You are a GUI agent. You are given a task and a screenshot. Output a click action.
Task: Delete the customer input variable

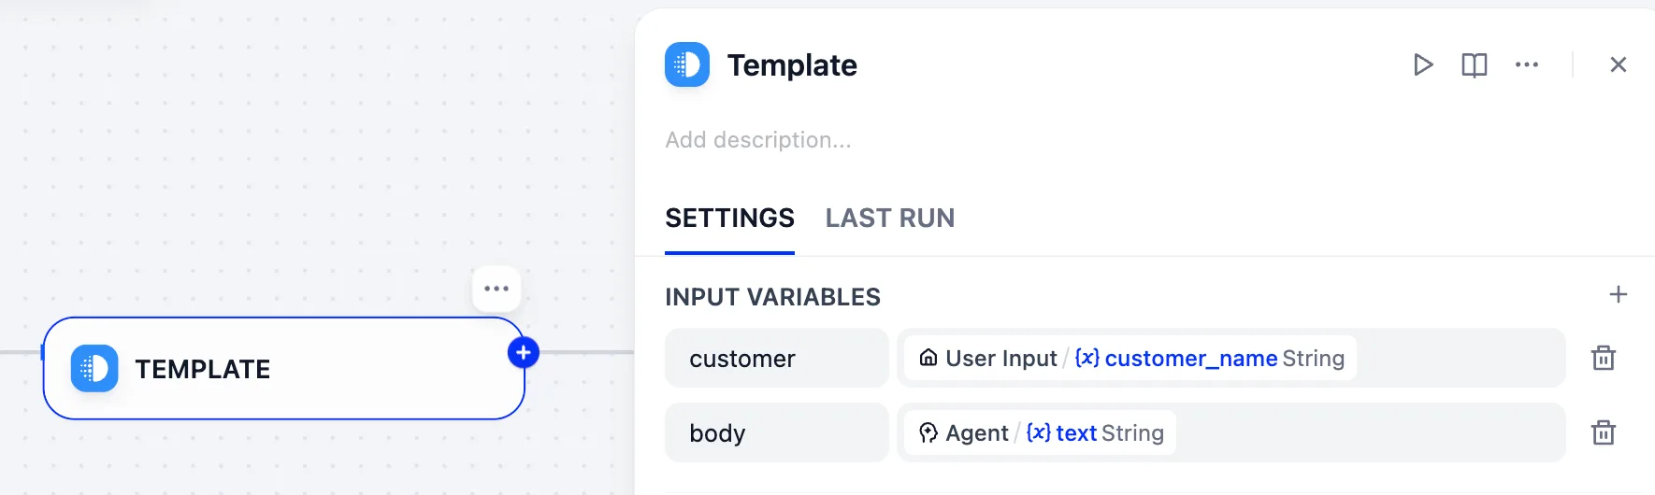(1604, 358)
